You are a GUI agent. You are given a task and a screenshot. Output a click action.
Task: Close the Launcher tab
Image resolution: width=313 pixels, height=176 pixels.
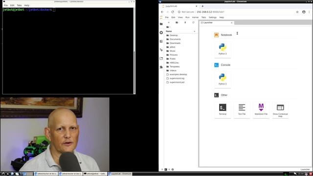point(231,23)
